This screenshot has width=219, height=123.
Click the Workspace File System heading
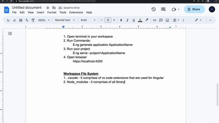[81, 74]
